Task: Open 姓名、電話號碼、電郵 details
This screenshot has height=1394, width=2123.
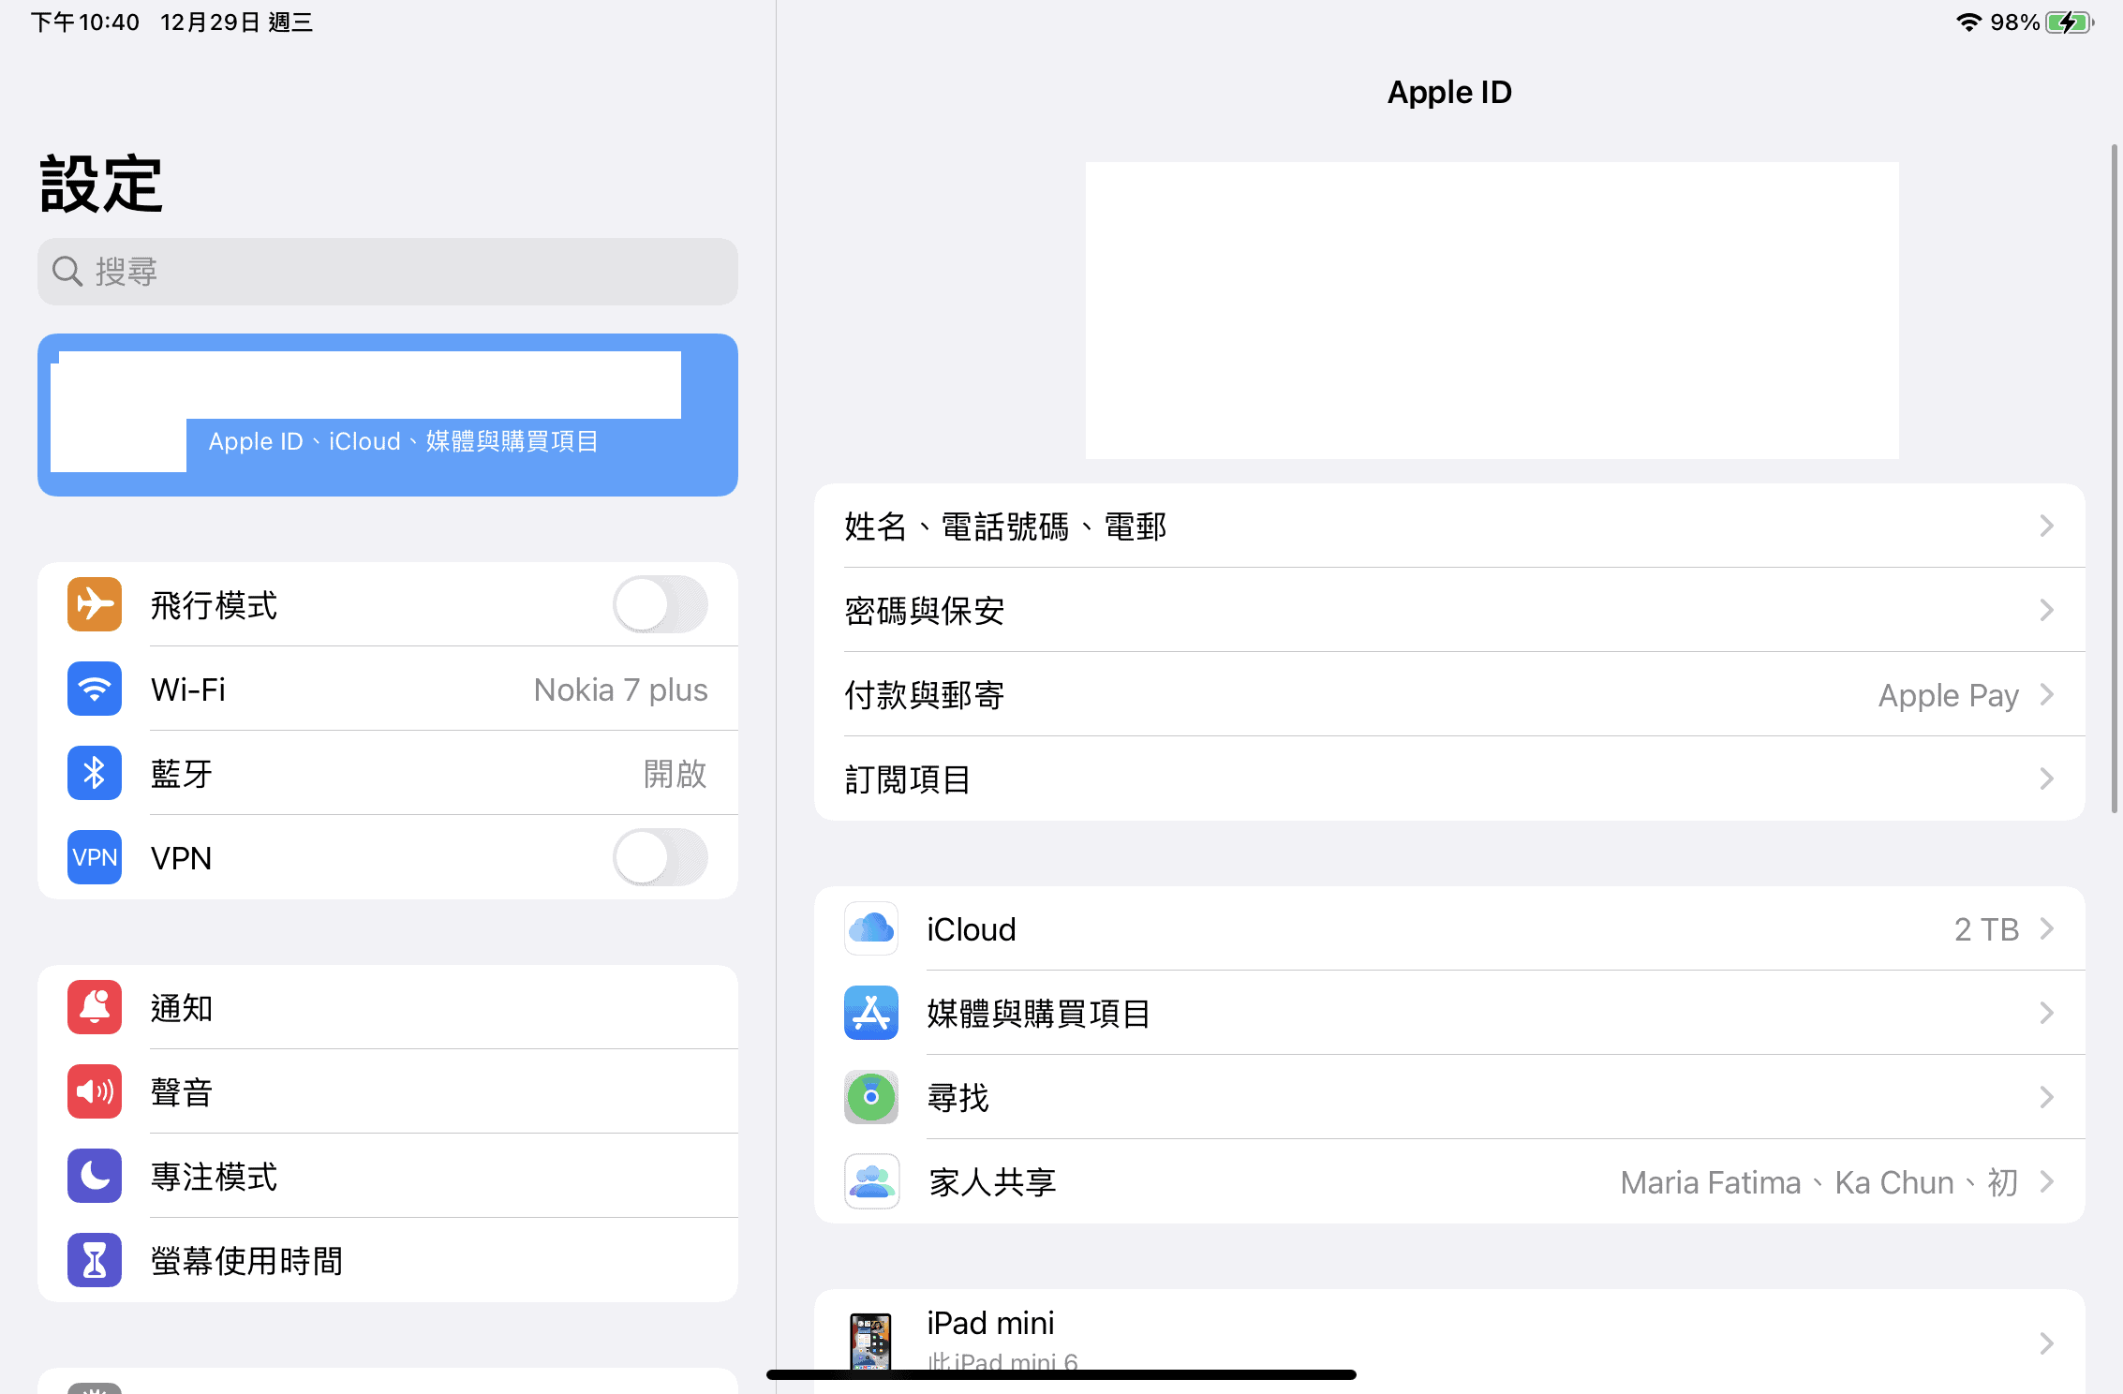Action: pyautogui.click(x=1449, y=526)
